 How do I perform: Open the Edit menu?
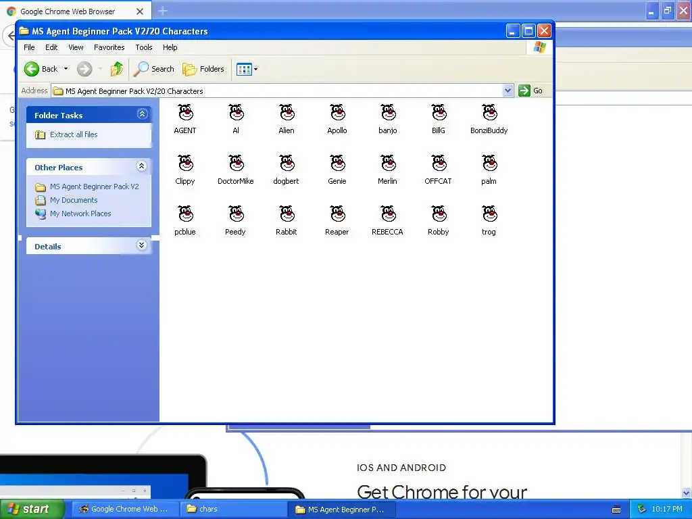coord(51,47)
